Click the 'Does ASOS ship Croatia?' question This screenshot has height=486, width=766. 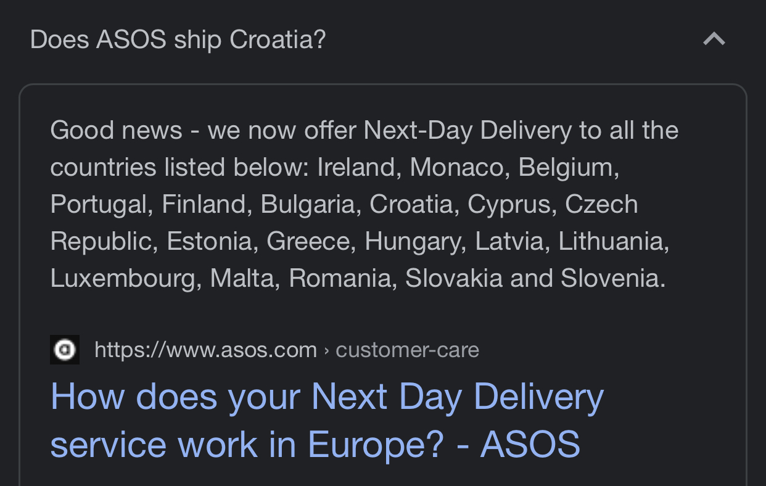178,40
